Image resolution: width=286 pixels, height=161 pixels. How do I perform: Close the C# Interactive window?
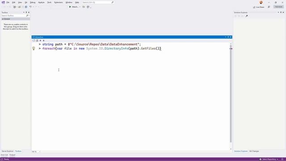(x=231, y=37)
